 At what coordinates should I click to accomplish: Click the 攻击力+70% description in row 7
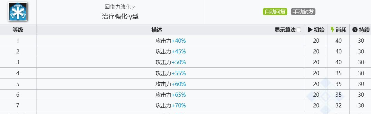pyautogui.click(x=171, y=105)
